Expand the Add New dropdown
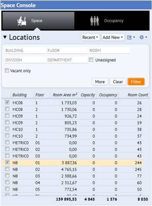Screen dimensions: 152x206 coord(113,37)
